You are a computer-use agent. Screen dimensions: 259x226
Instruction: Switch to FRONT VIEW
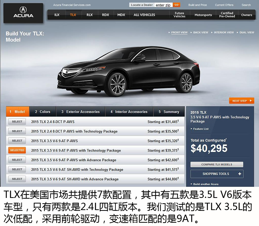tap(179, 33)
